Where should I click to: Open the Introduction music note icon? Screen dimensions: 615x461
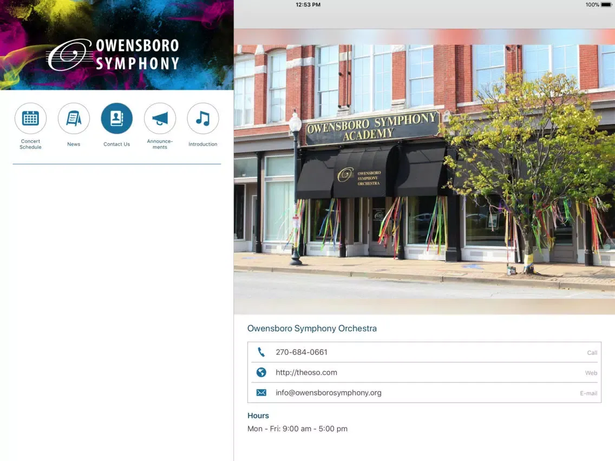(x=203, y=118)
